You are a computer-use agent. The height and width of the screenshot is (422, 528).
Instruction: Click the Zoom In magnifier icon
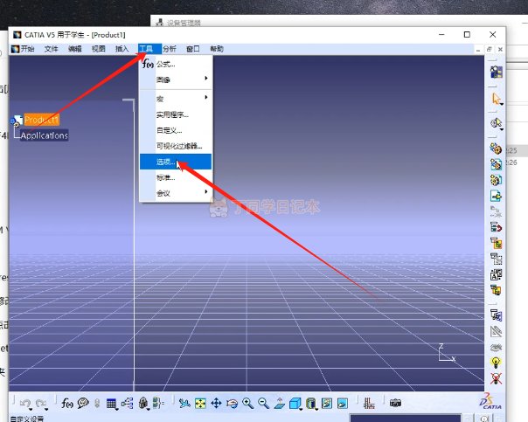248,404
